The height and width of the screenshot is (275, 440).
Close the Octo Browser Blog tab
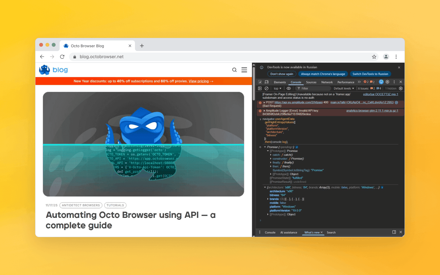(130, 46)
